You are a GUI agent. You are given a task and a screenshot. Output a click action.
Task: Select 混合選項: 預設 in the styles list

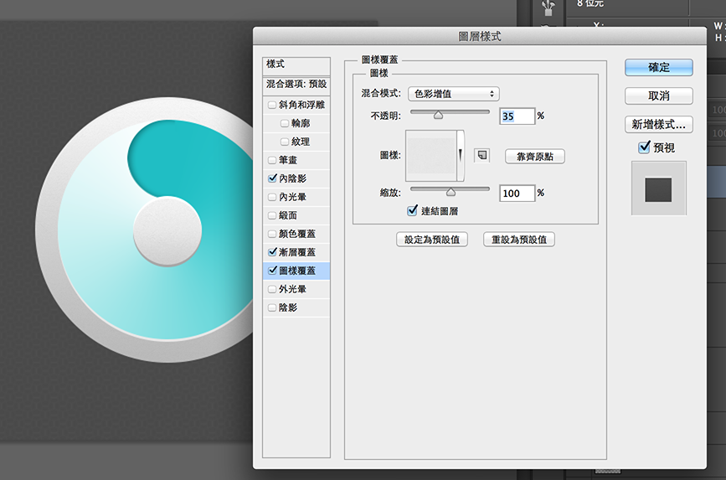(x=296, y=85)
